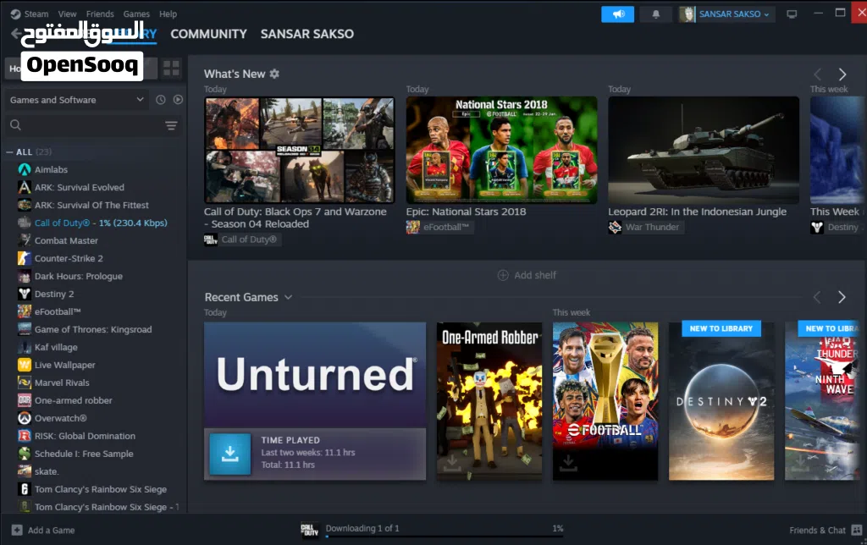Viewport: 867px width, 545px height.
Task: Click the Add a Game label
Action: [52, 530]
